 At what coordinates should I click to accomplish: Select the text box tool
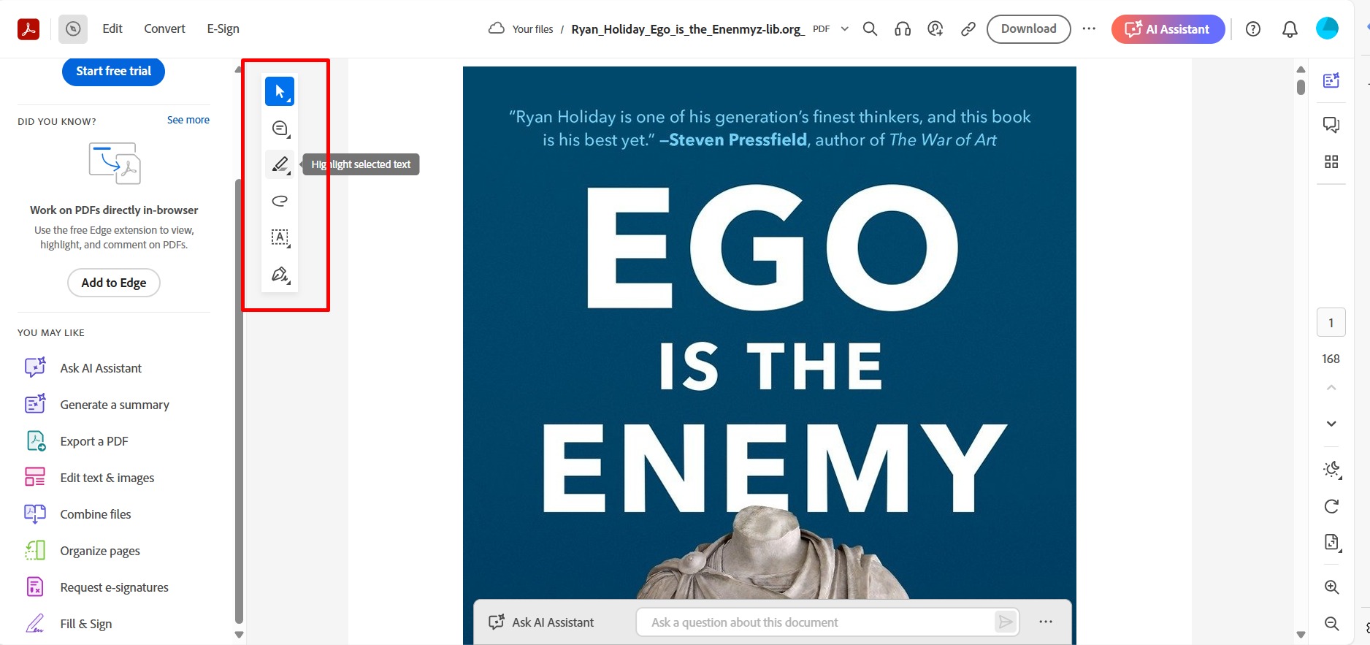point(280,237)
